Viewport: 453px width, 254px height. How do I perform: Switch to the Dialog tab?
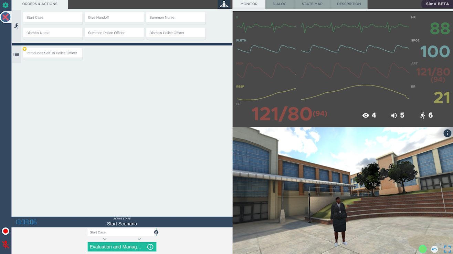pos(280,4)
